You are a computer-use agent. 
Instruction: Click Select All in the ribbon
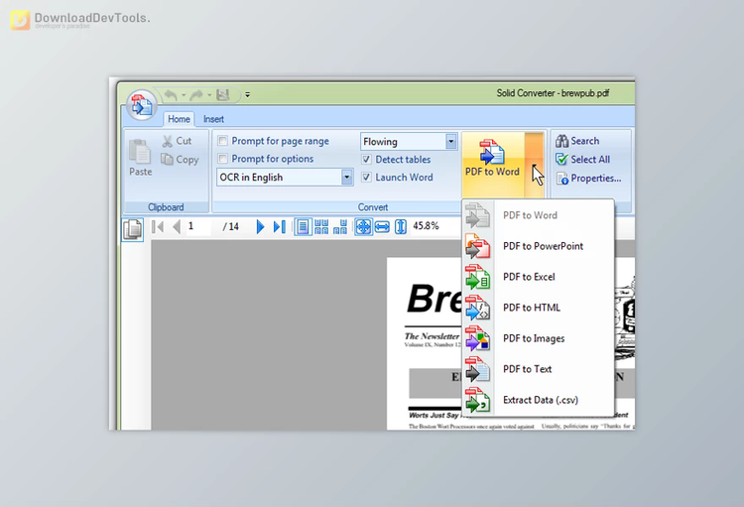coord(583,160)
